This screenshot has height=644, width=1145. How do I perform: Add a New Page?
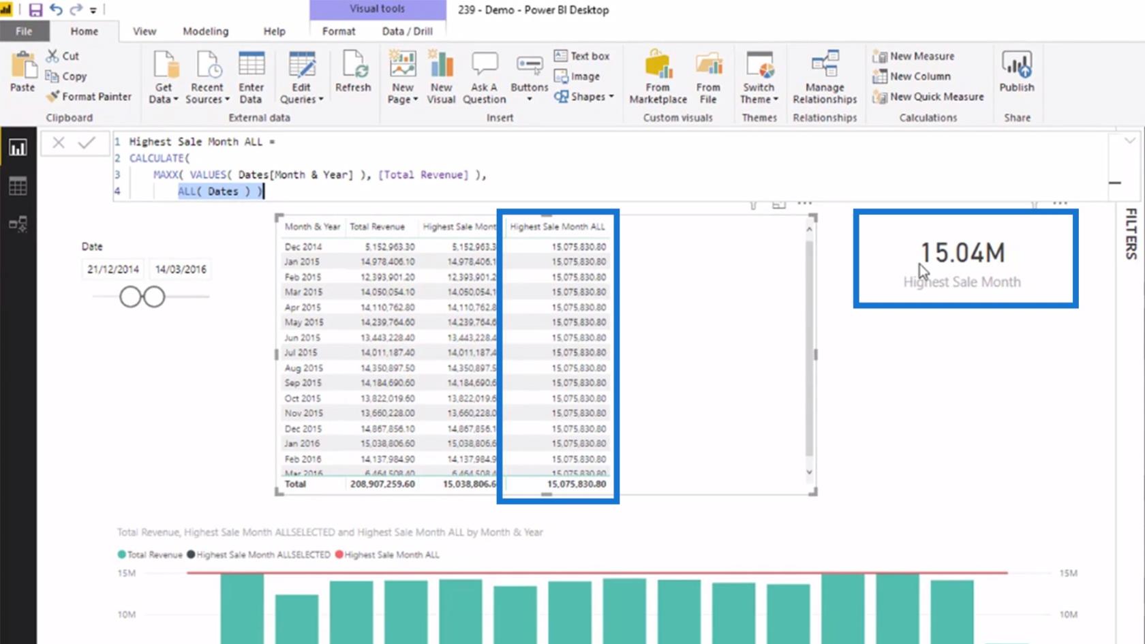pos(403,77)
